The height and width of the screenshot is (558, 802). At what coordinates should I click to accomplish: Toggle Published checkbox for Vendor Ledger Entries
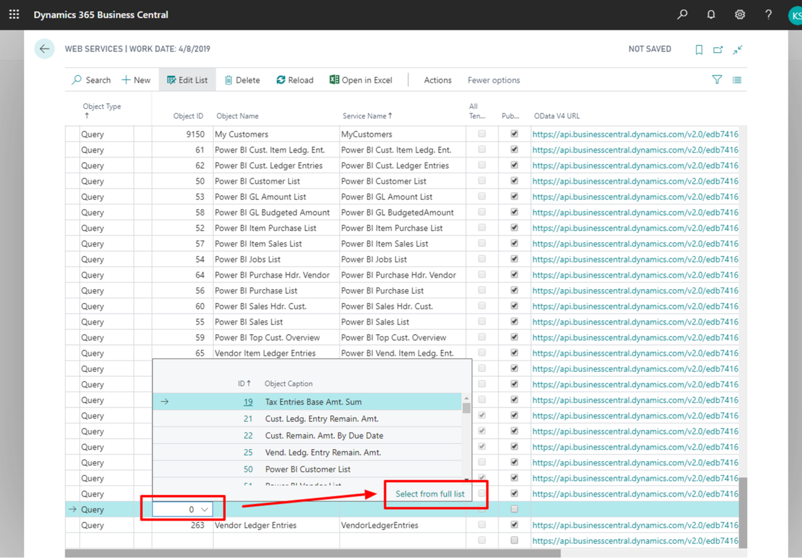coord(514,525)
